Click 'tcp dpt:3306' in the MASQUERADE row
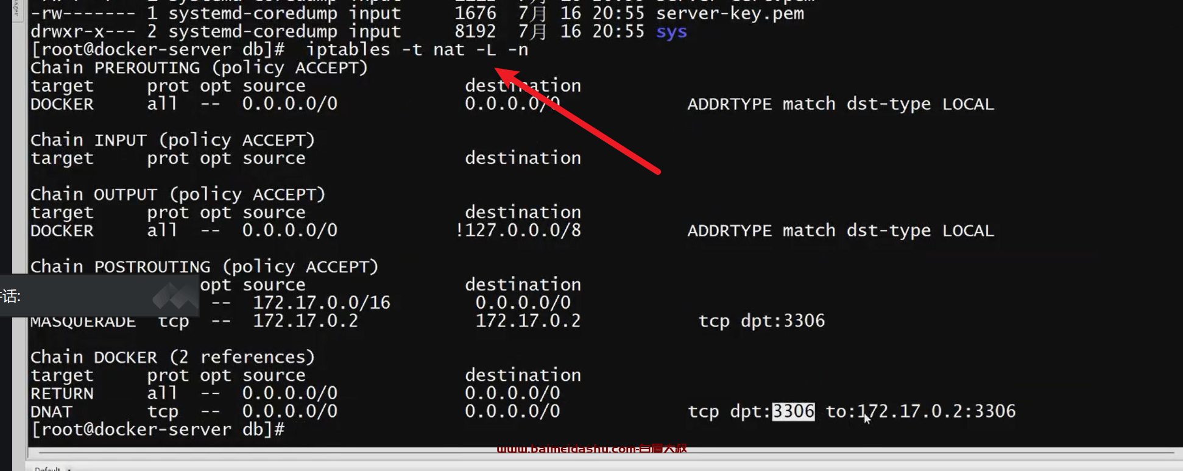Viewport: 1183px width, 471px height. 761,321
